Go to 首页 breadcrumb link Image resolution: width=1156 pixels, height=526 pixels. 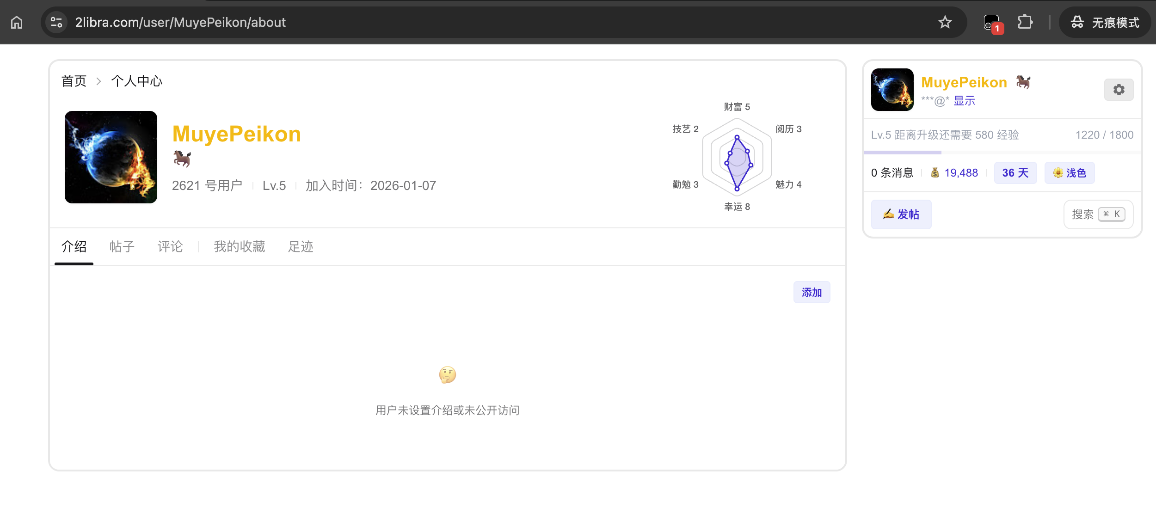74,81
